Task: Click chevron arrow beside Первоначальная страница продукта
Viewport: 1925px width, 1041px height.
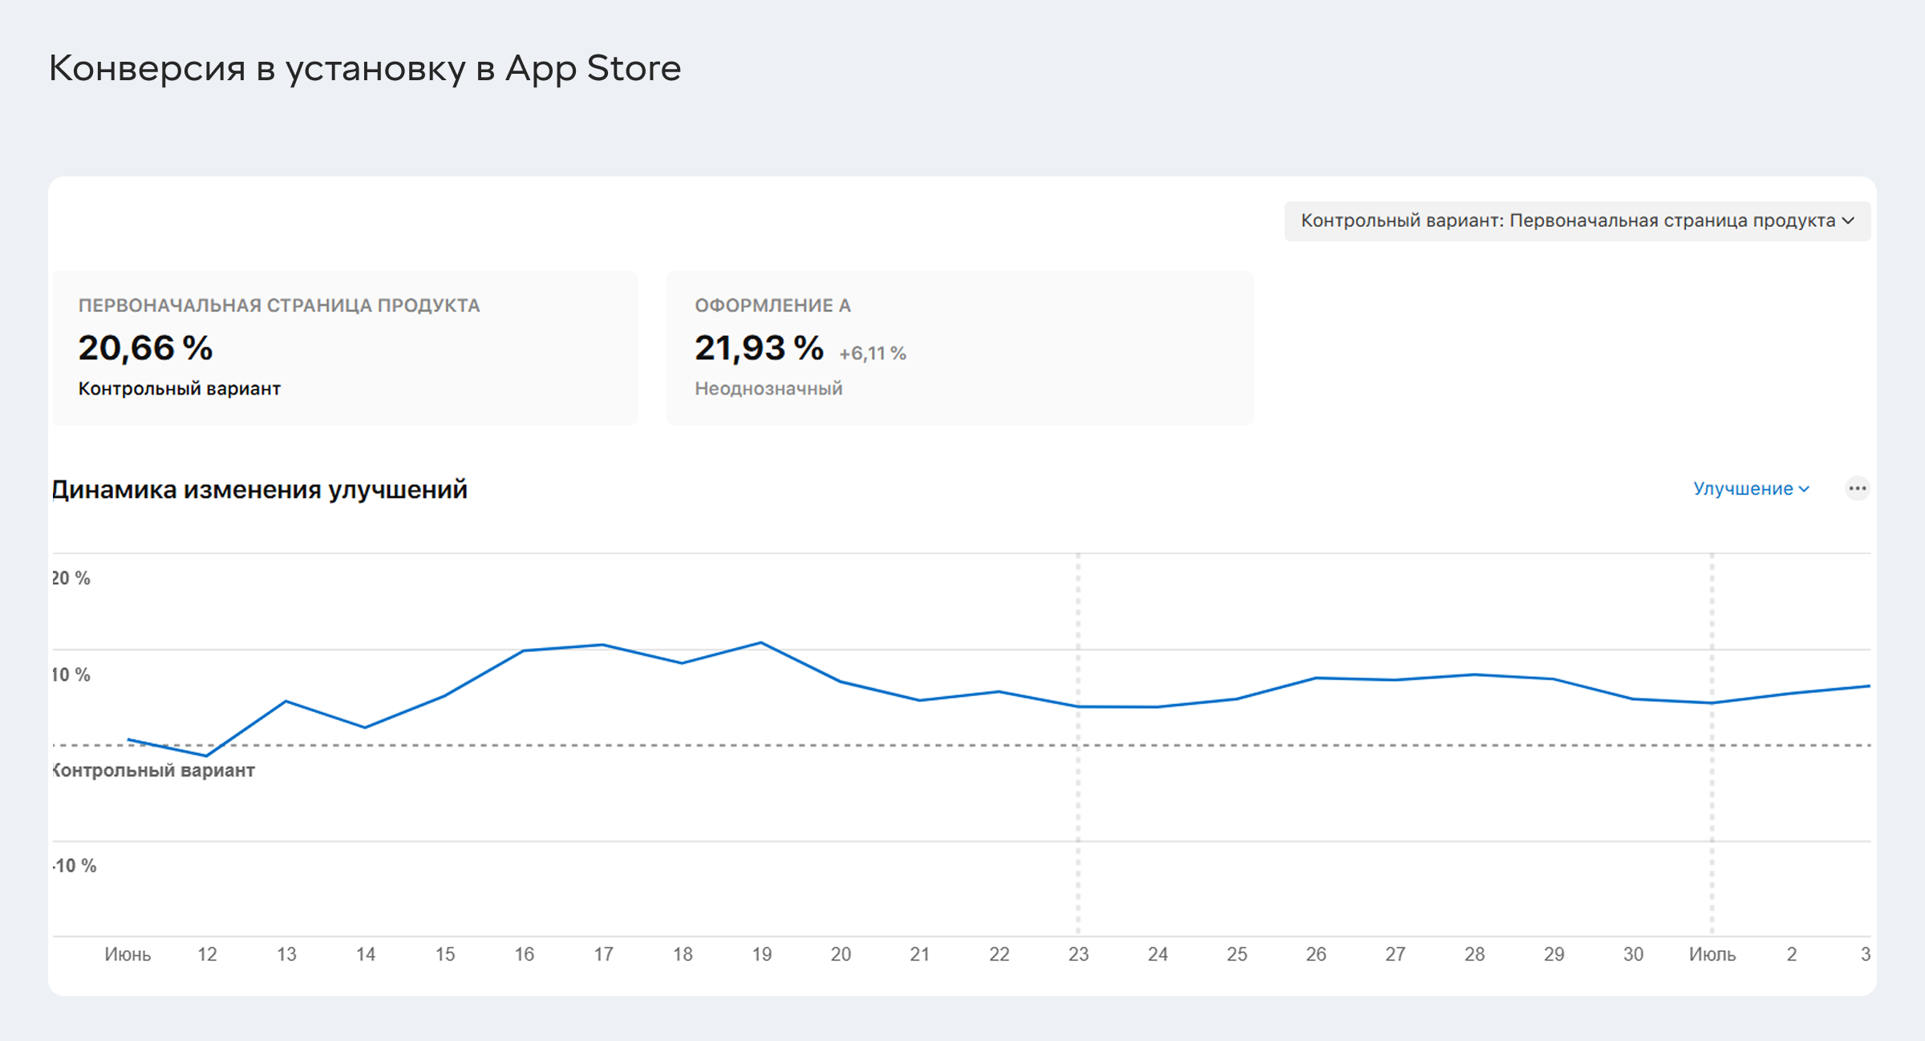Action: pyautogui.click(x=1849, y=221)
